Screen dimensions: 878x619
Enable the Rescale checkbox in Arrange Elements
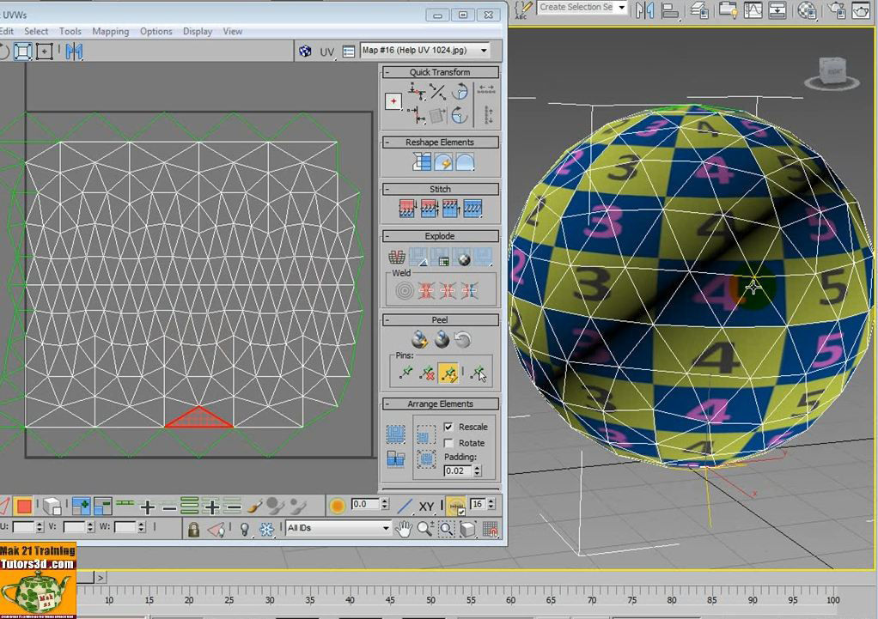[448, 425]
